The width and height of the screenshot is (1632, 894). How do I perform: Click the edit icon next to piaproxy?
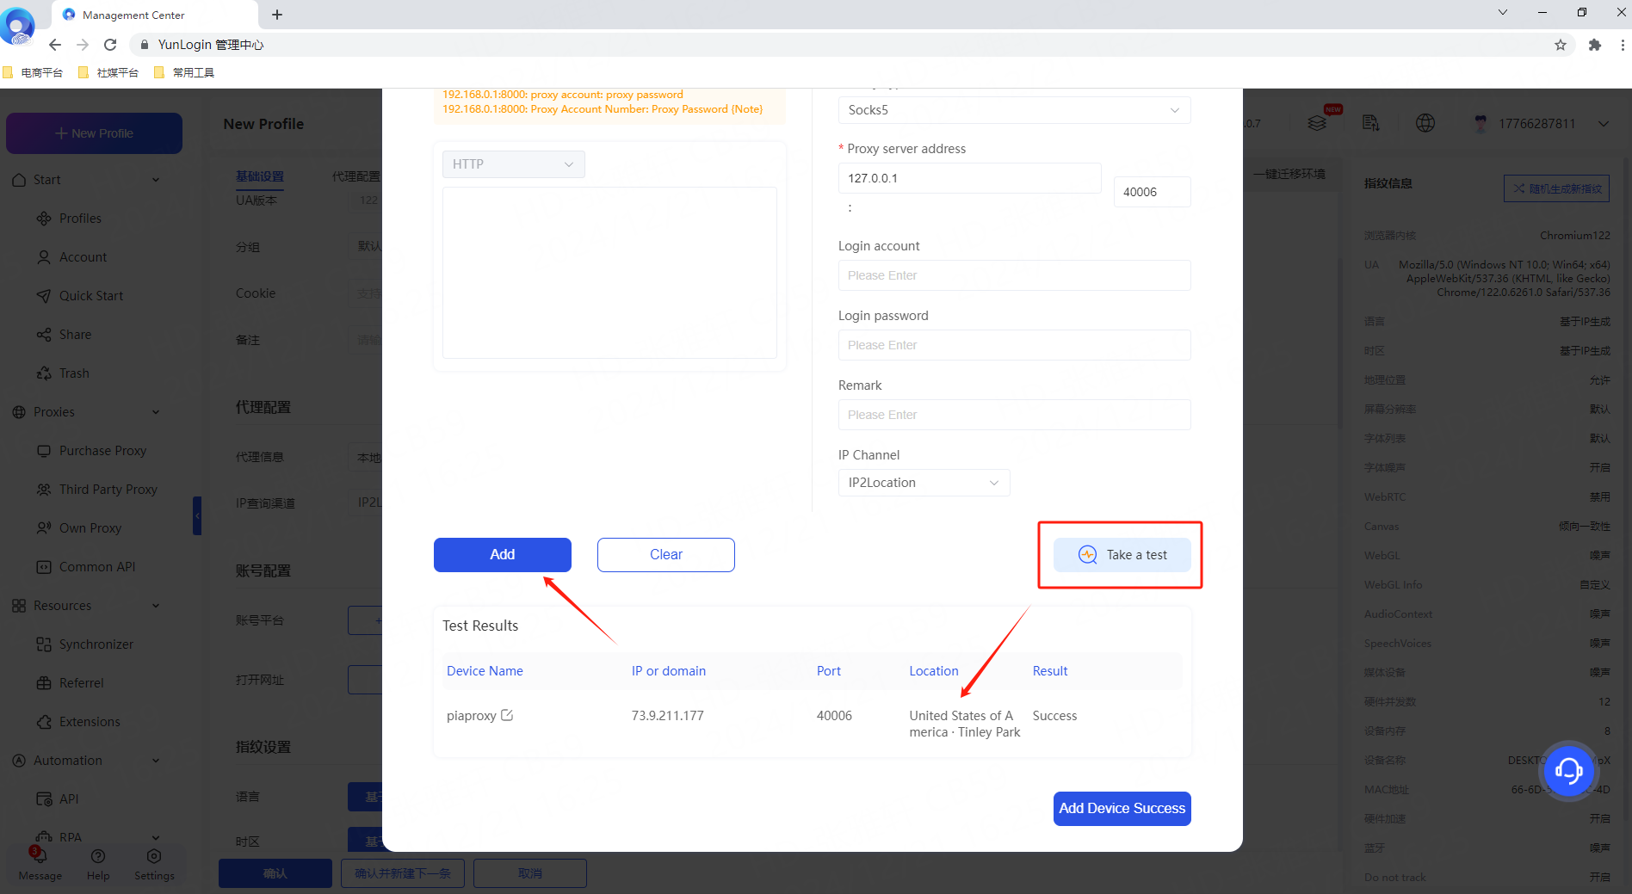click(507, 715)
